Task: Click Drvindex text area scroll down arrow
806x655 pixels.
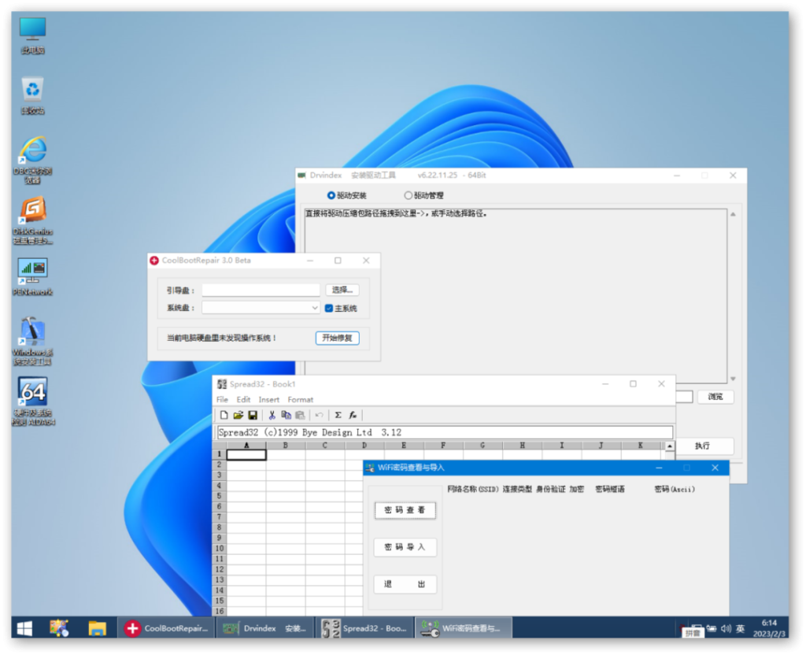Action: pyautogui.click(x=733, y=379)
